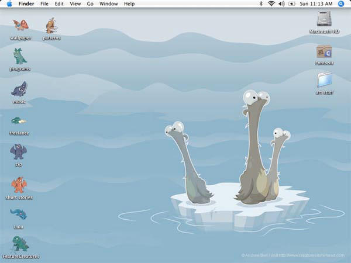Screen dimensions: 351x263
Task: Select the Lulu dragon icon
Action: 18,214
